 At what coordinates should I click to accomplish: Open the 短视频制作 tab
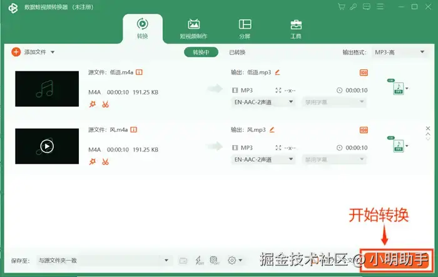tap(193, 29)
